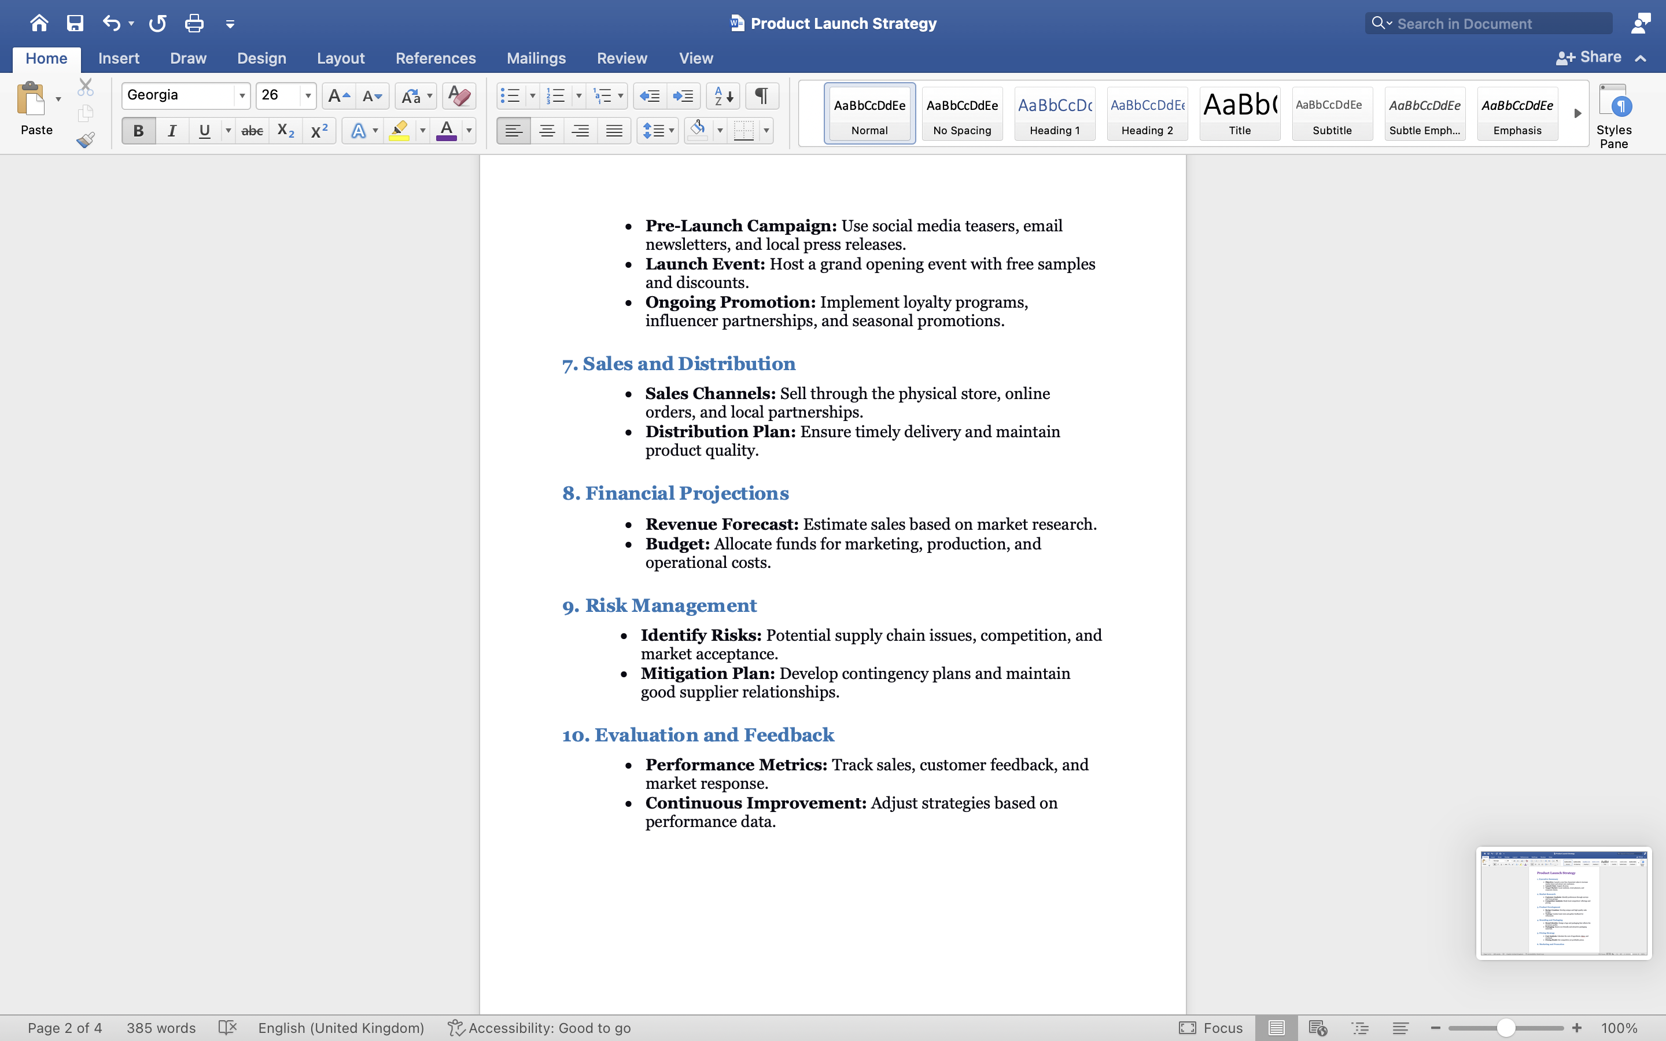The image size is (1666, 1041).
Task: Click the Clear All Formatting icon
Action: 459,95
